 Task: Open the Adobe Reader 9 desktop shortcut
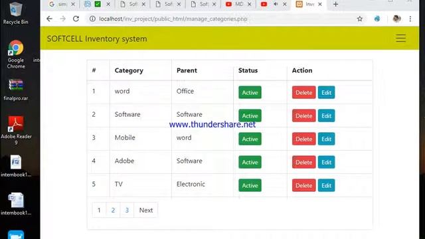click(16, 131)
